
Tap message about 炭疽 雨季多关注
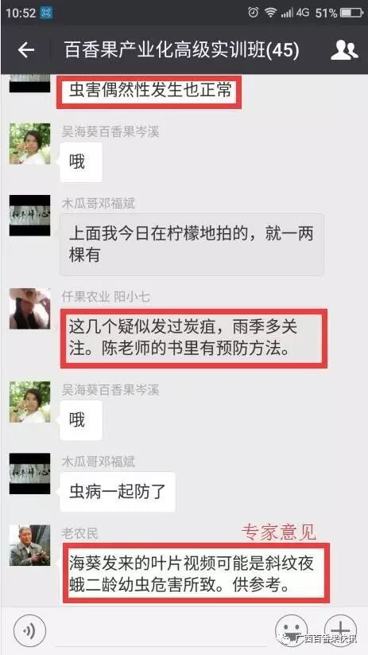pyautogui.click(x=194, y=337)
